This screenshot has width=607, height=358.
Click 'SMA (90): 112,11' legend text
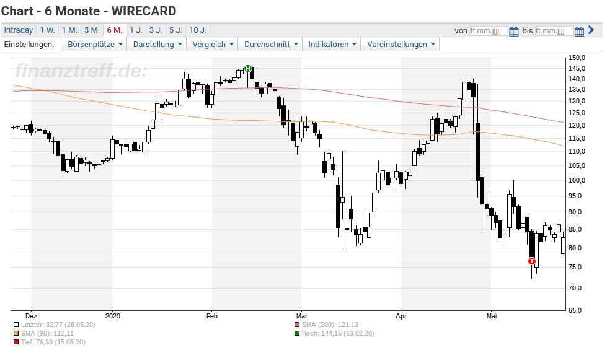point(47,333)
